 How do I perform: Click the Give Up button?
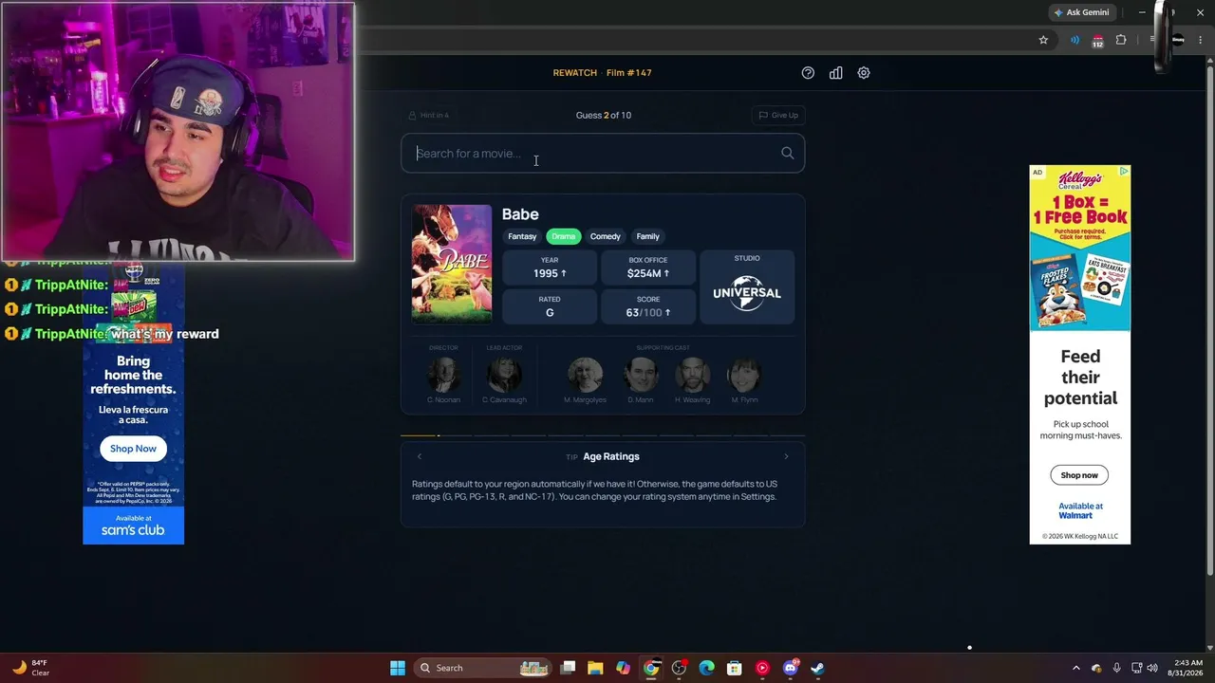coord(778,115)
